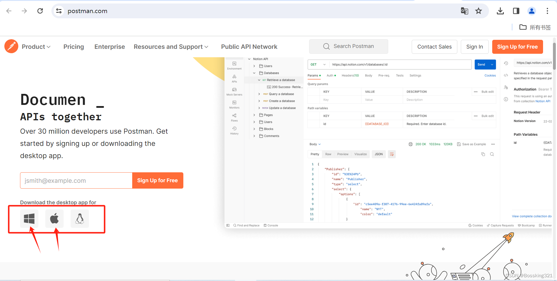
Task: Expand the Blocks folder
Action: [x=254, y=129]
